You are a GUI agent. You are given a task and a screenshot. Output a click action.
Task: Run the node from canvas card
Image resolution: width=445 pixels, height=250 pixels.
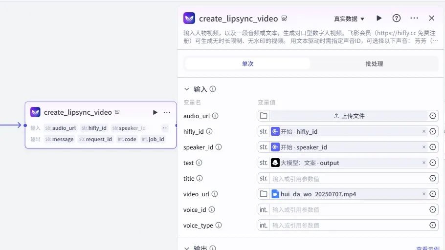pos(155,112)
